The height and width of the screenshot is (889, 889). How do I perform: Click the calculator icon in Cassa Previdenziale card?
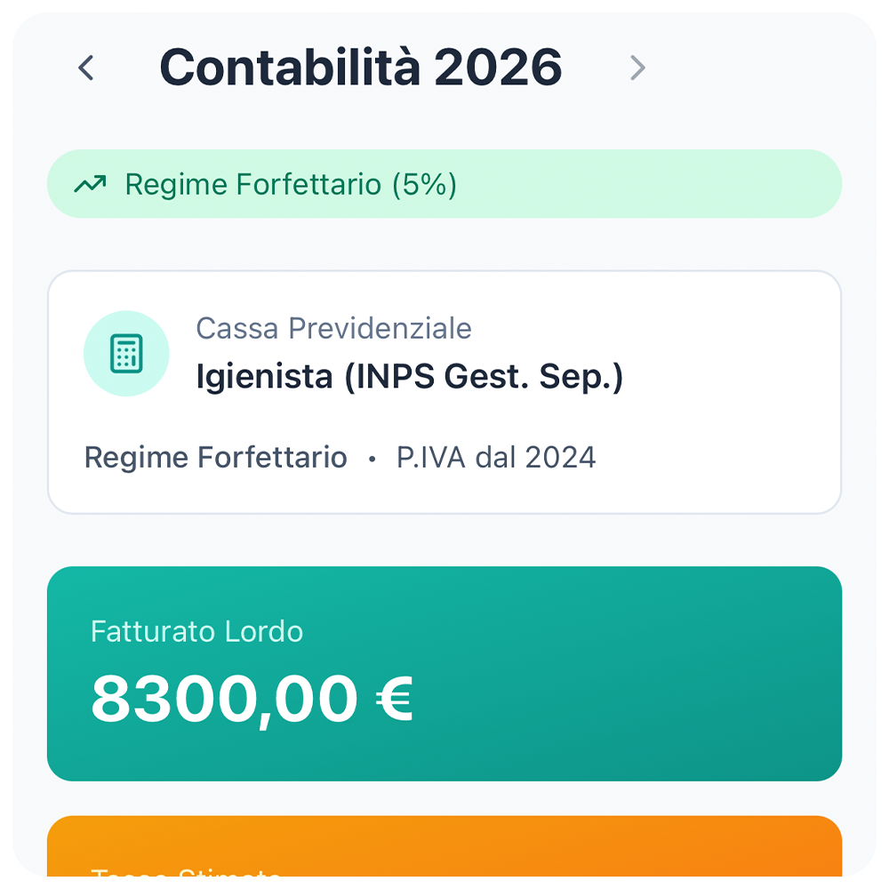(x=126, y=354)
